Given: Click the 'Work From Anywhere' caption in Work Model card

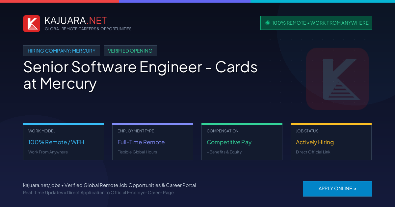Looking at the screenshot, I should [48, 152].
